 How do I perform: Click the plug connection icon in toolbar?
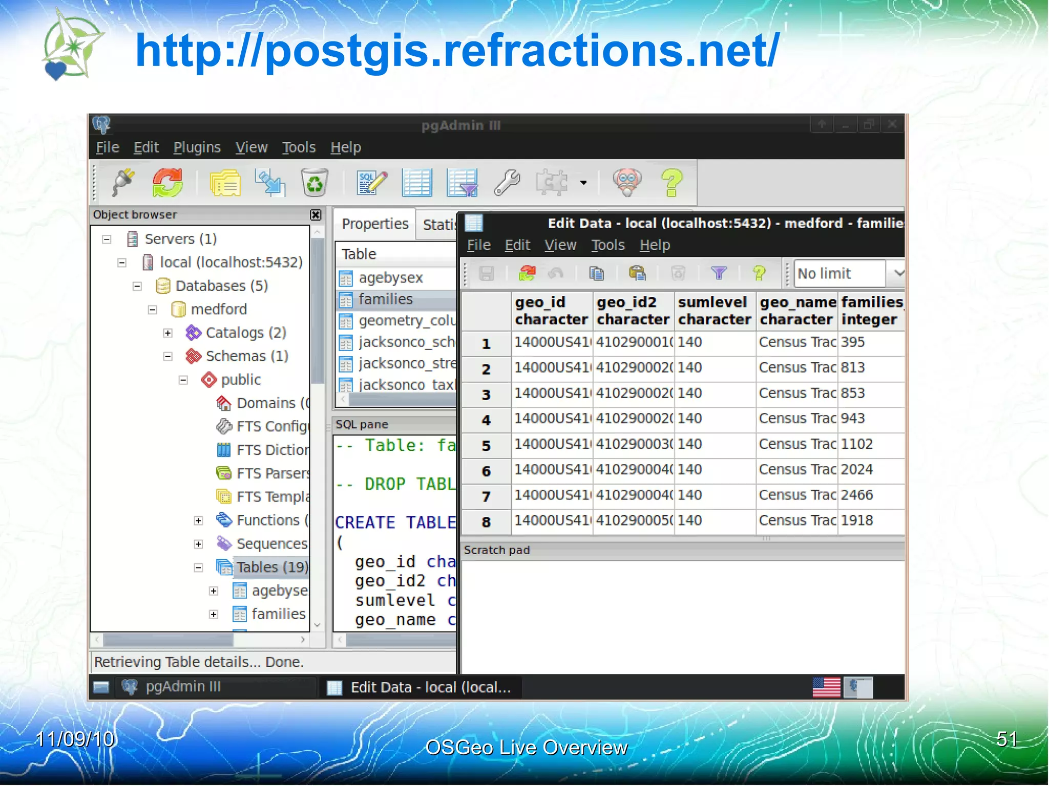point(123,183)
